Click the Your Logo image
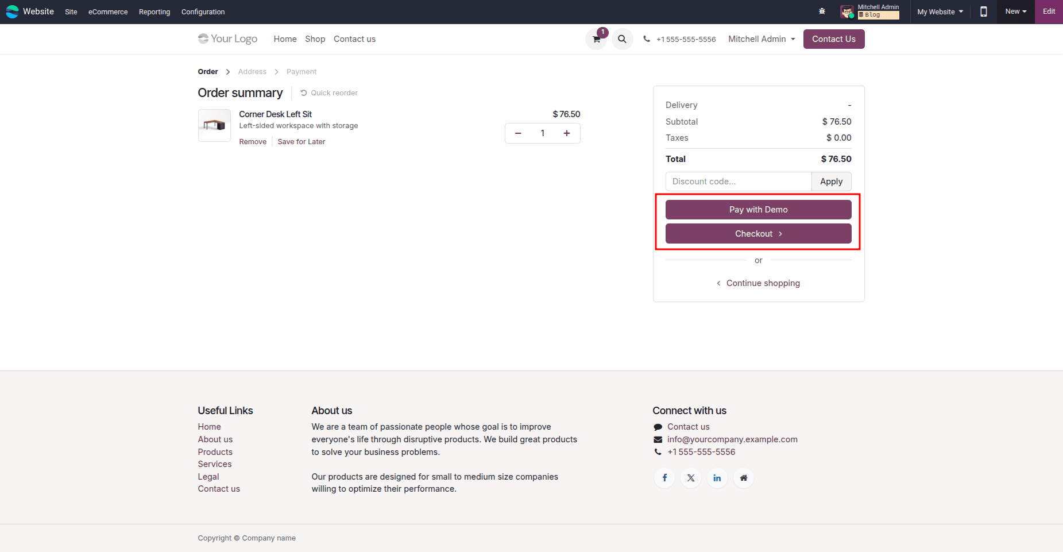 click(x=227, y=38)
